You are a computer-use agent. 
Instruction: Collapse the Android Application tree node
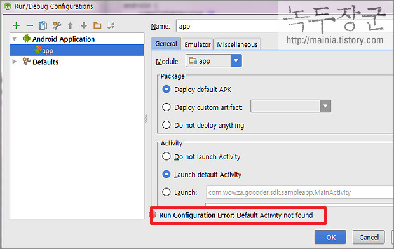(15, 39)
